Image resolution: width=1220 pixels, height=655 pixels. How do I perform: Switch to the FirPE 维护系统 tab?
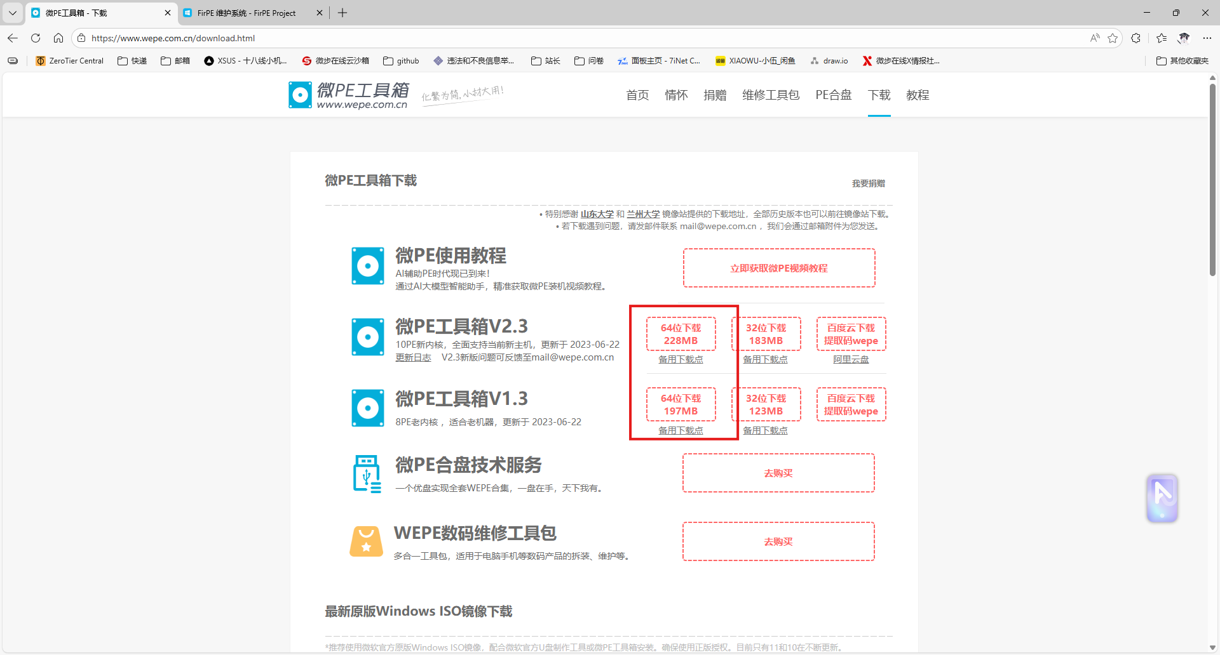click(248, 13)
